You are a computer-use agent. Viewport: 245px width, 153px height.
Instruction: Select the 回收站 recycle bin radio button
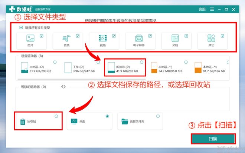coord(56,116)
